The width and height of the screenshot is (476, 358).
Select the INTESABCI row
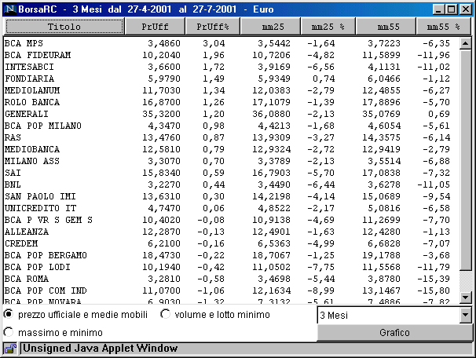pos(231,67)
